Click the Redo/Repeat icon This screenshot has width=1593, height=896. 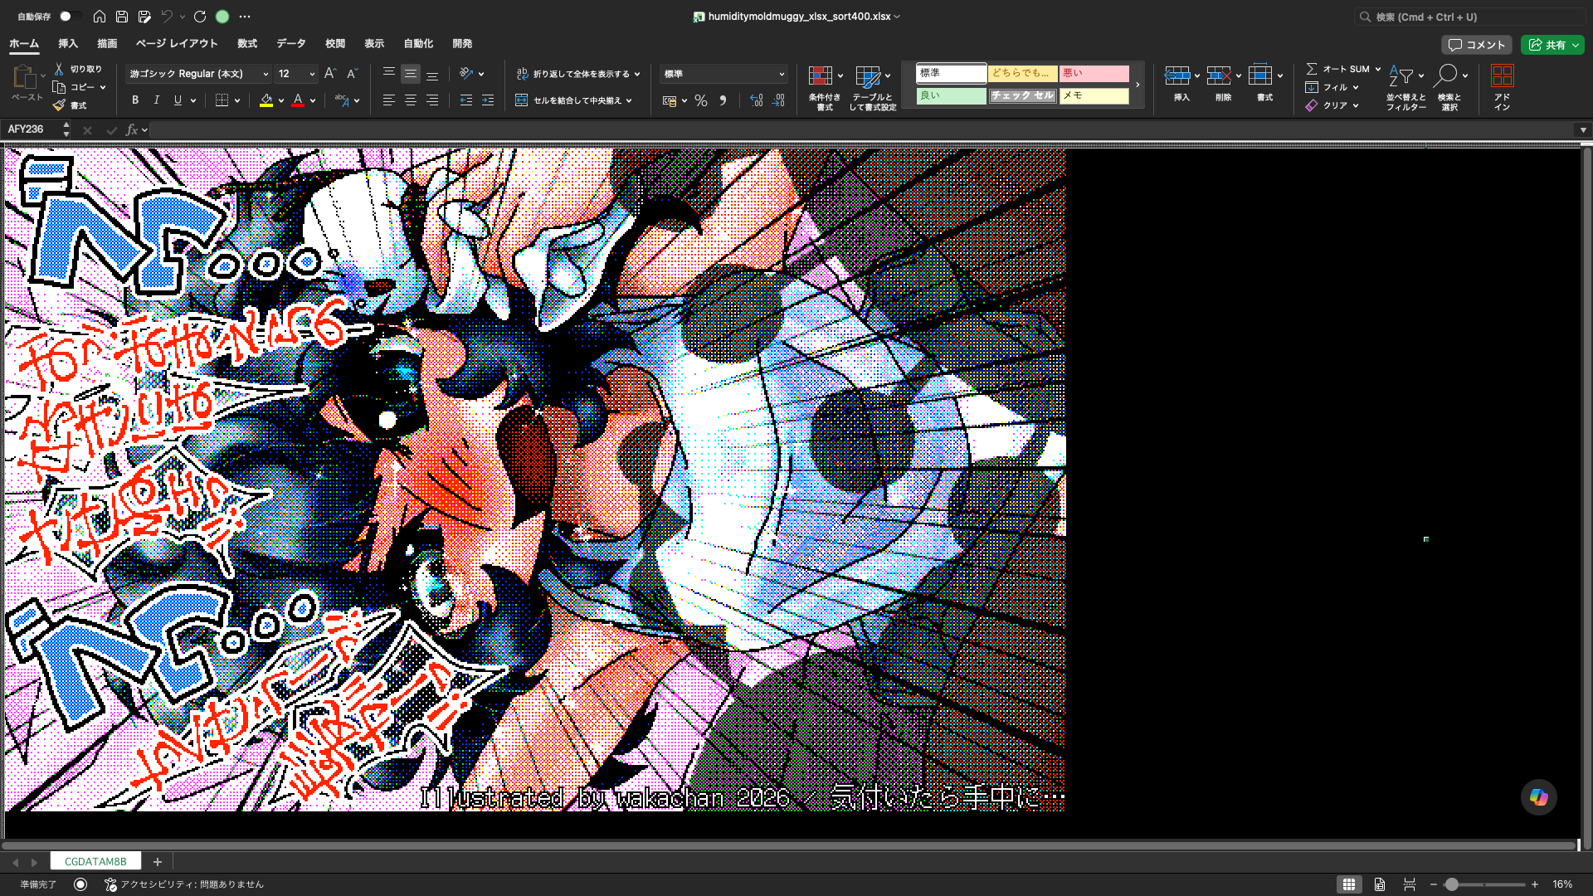coord(200,17)
